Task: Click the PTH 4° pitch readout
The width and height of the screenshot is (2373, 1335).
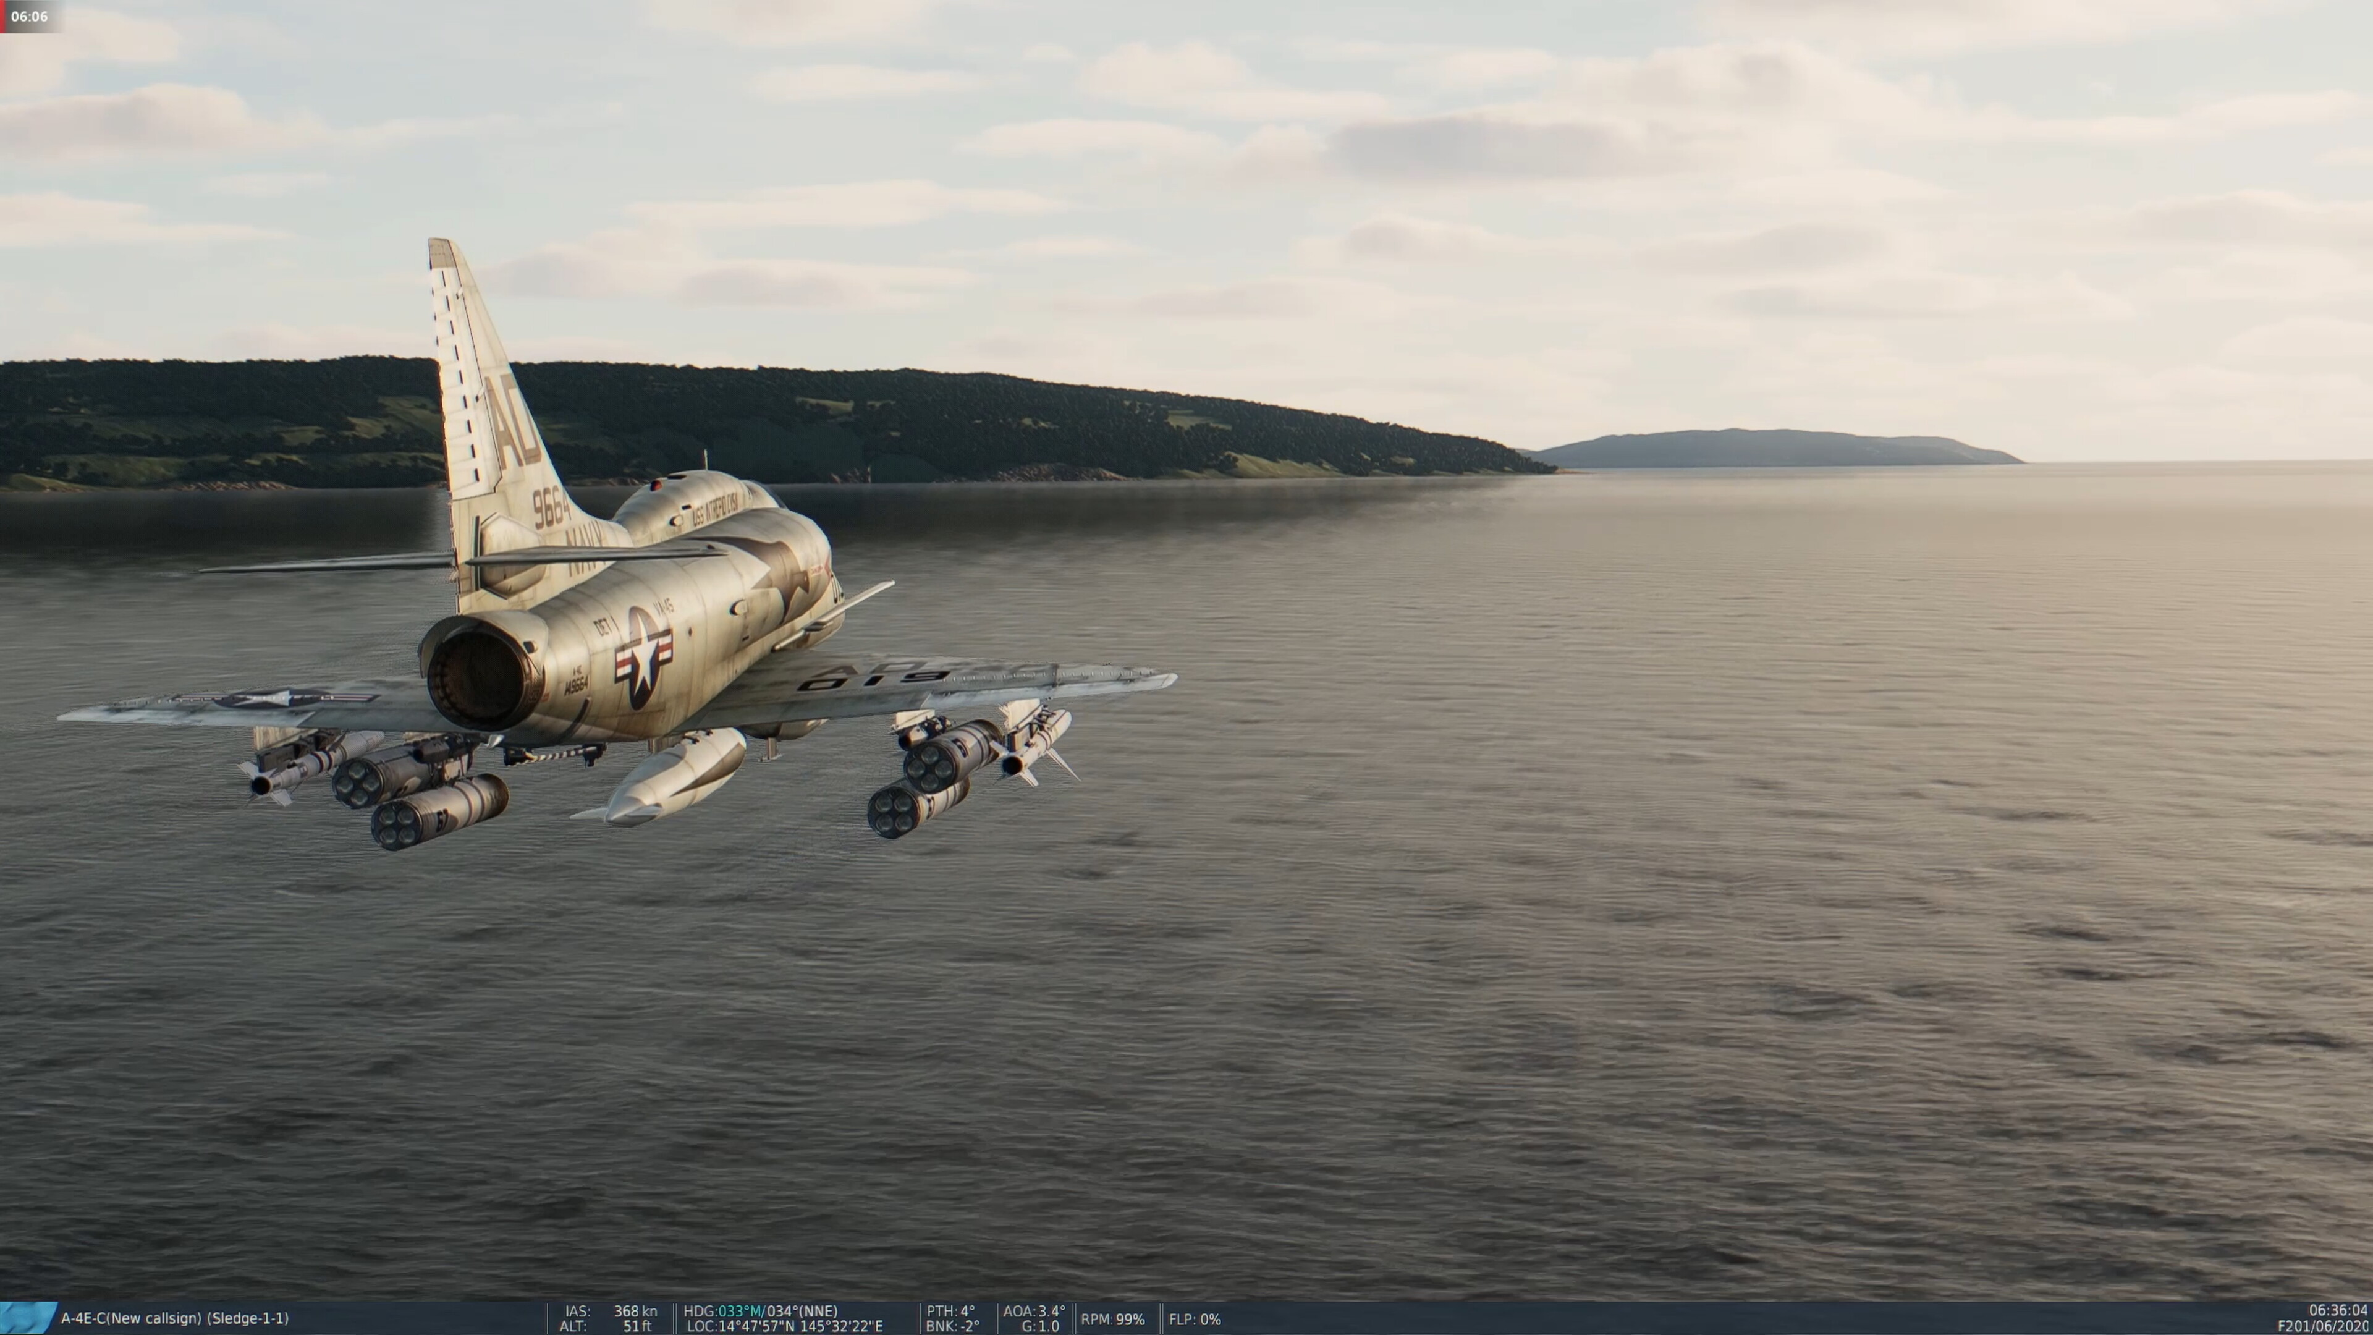Action: point(950,1311)
